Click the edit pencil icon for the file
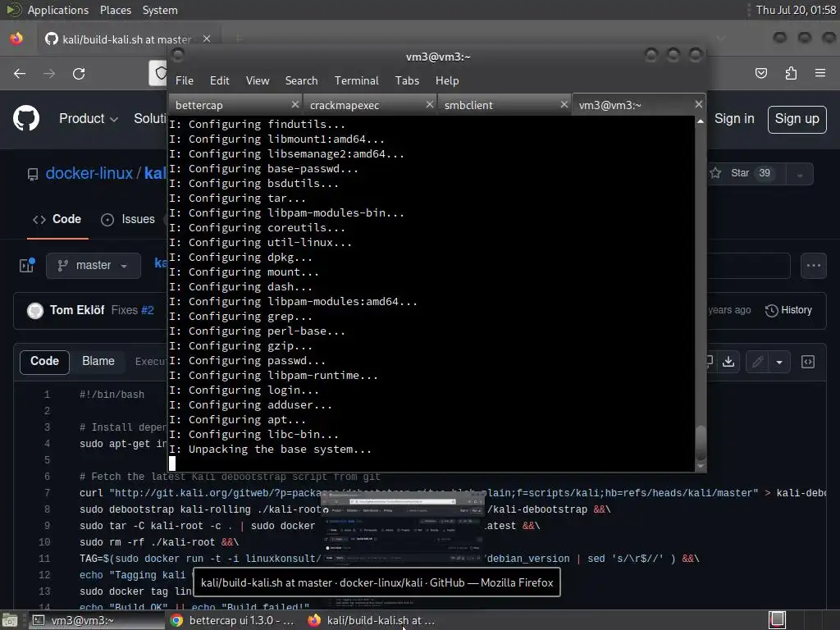Image resolution: width=840 pixels, height=630 pixels. pos(757,362)
